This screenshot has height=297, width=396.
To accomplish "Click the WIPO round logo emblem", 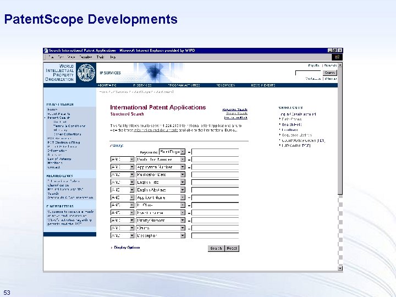I will [86, 73].
